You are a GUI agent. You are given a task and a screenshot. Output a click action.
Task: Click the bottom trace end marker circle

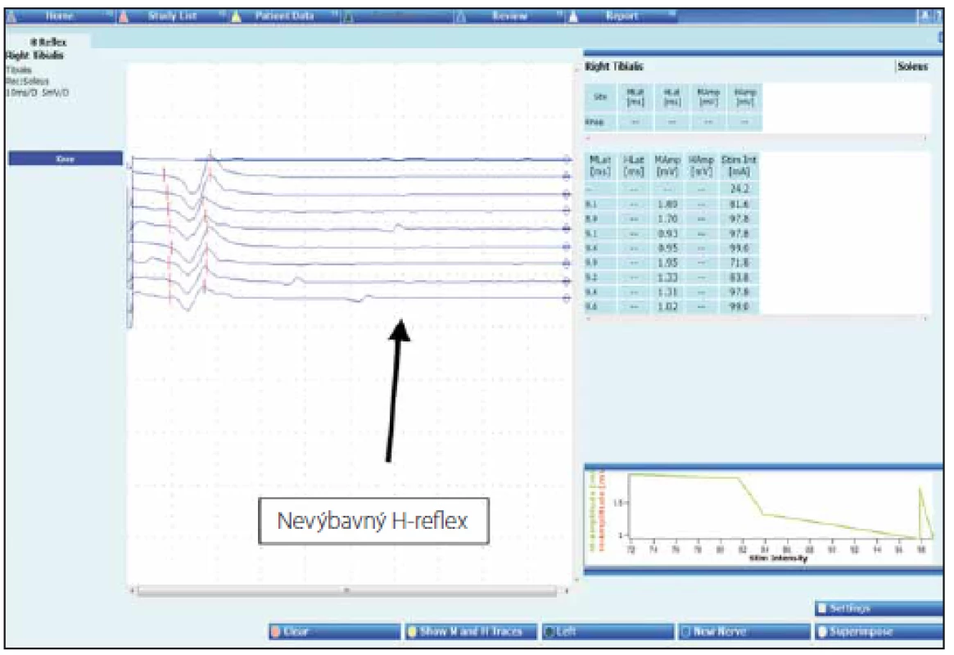pyautogui.click(x=567, y=299)
